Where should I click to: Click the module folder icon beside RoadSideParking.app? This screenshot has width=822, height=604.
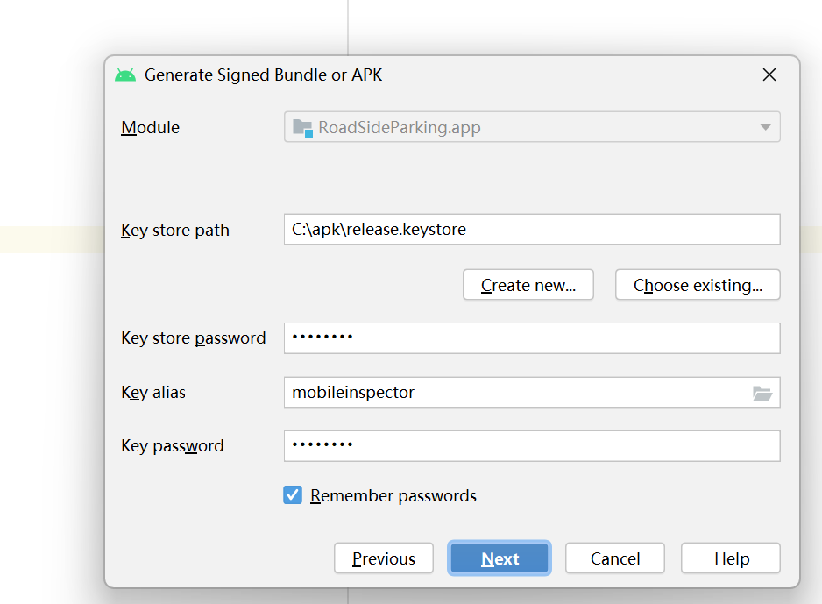click(302, 127)
